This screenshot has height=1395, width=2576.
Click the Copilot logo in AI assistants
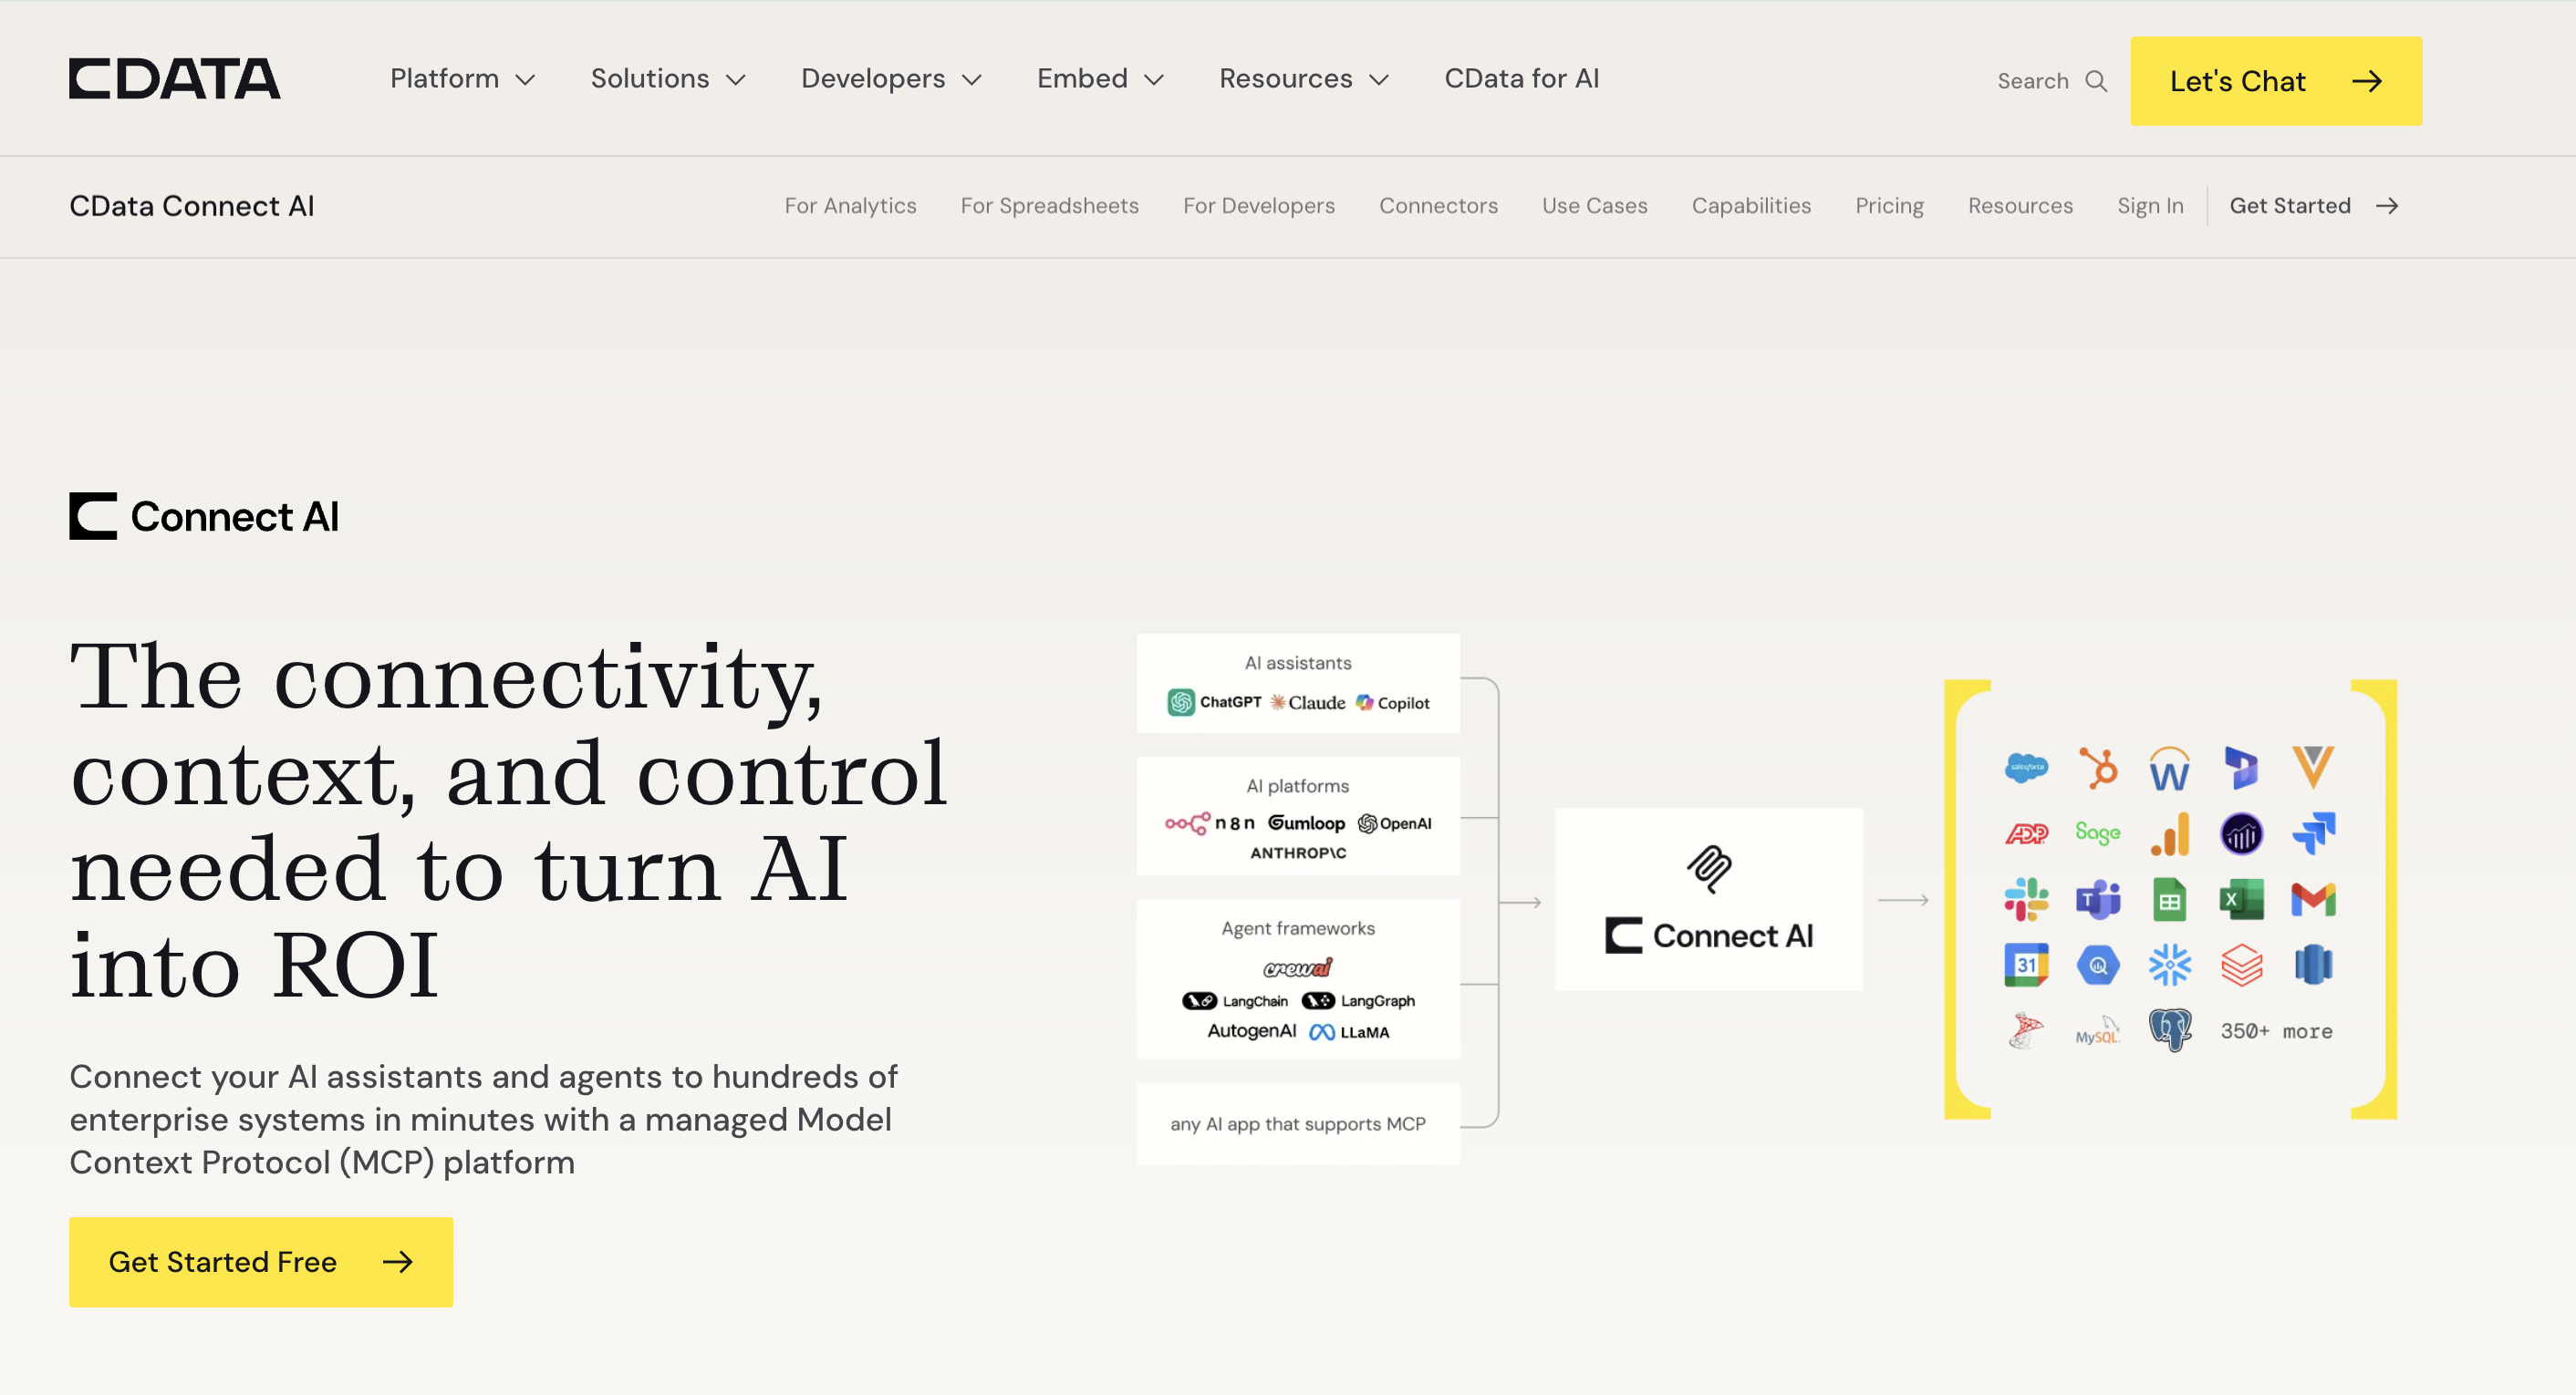pyautogui.click(x=1393, y=702)
